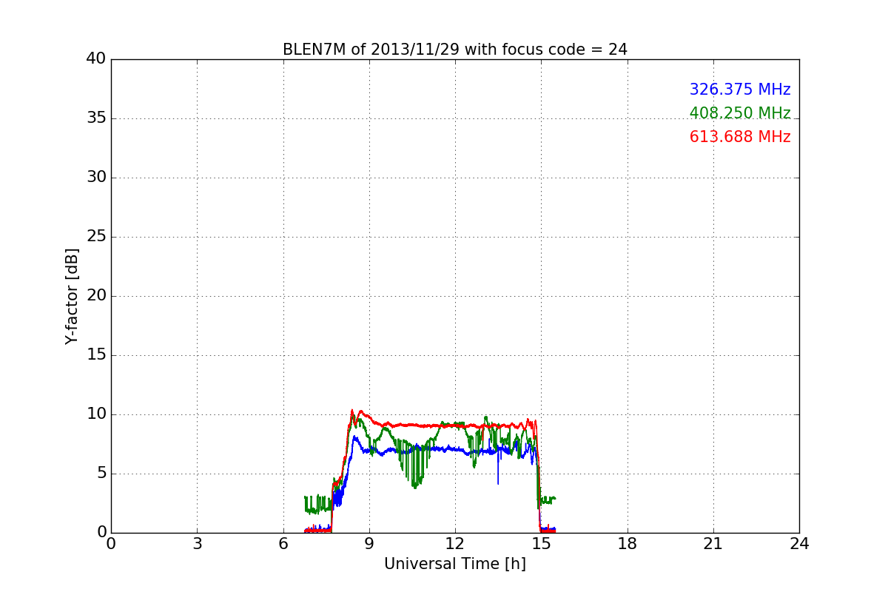888x592 pixels.
Task: Click the x-axis tick label 12
Action: pos(455,544)
